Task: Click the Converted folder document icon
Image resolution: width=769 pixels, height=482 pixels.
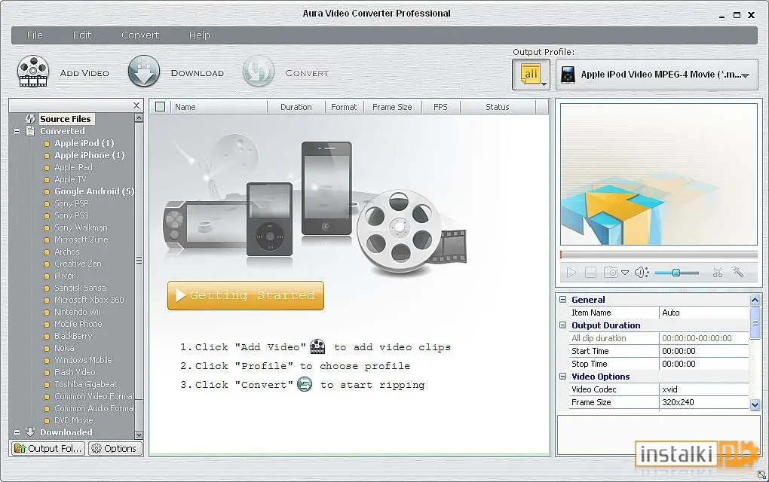Action: pyautogui.click(x=30, y=131)
